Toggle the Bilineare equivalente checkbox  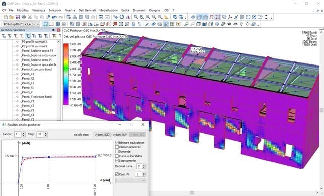117,143
